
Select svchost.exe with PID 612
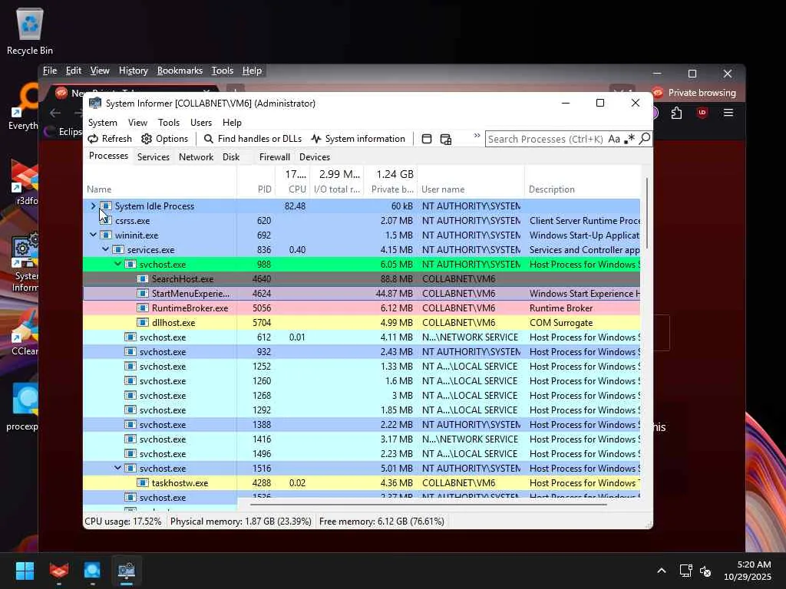(362, 337)
